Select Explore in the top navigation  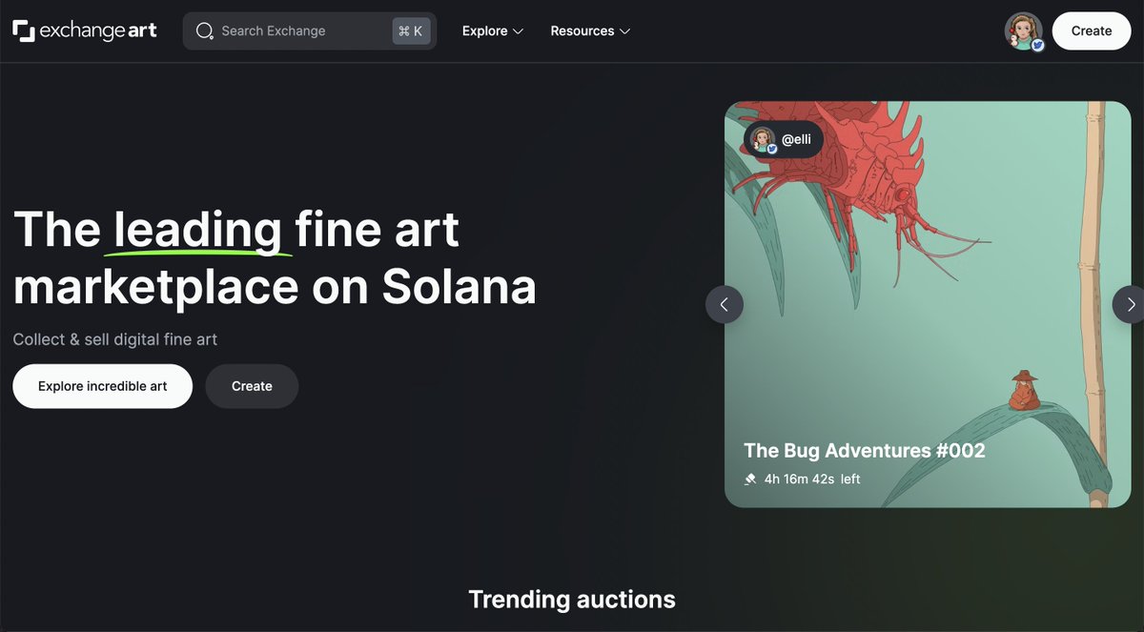pos(484,31)
